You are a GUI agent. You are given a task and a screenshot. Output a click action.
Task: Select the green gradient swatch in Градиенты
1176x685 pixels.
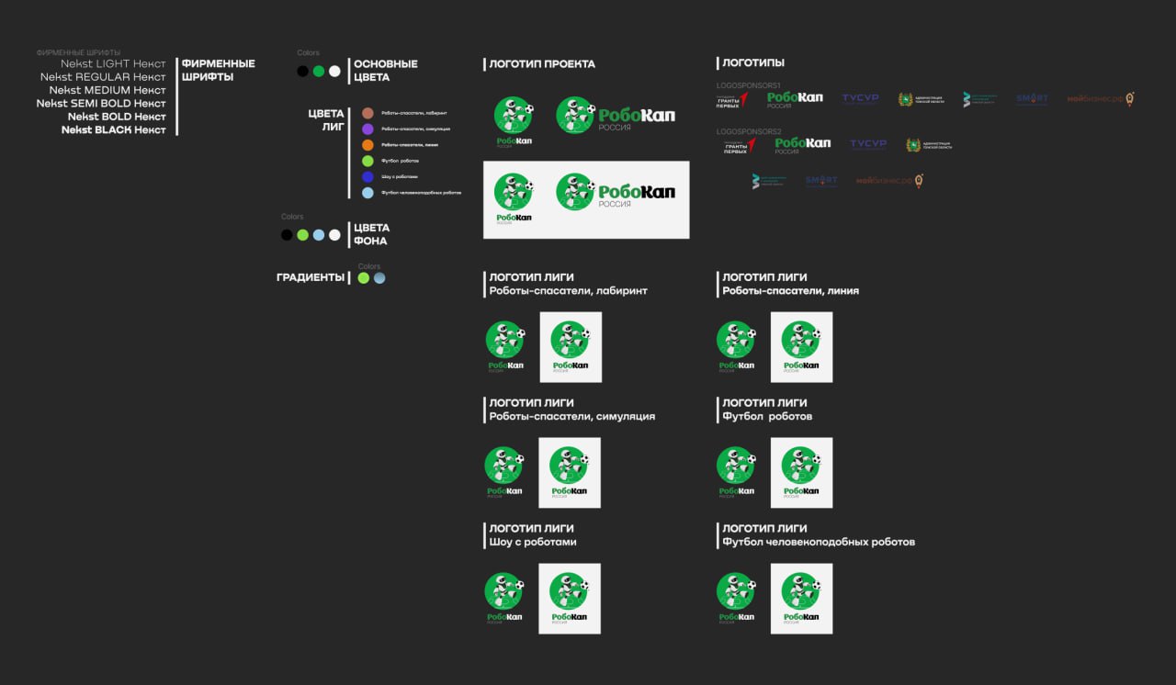pos(364,277)
